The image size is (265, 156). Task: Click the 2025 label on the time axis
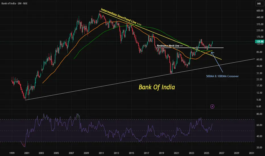click(206, 153)
